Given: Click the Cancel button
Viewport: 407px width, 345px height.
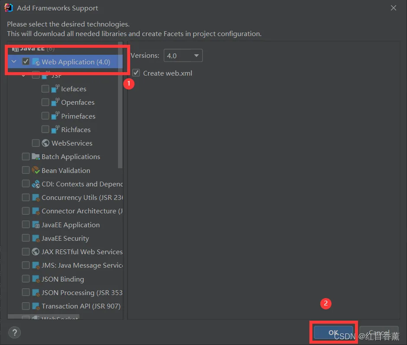Looking at the screenshot, I should click(x=379, y=332).
